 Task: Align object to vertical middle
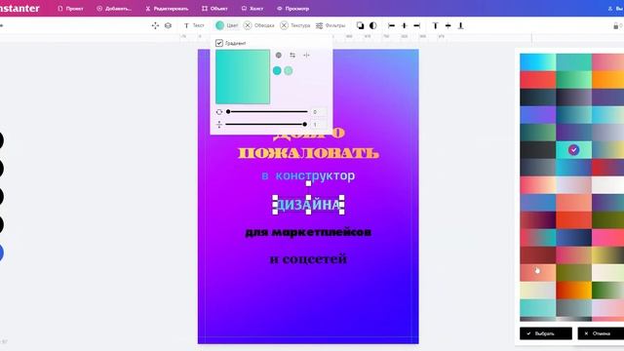click(x=448, y=25)
